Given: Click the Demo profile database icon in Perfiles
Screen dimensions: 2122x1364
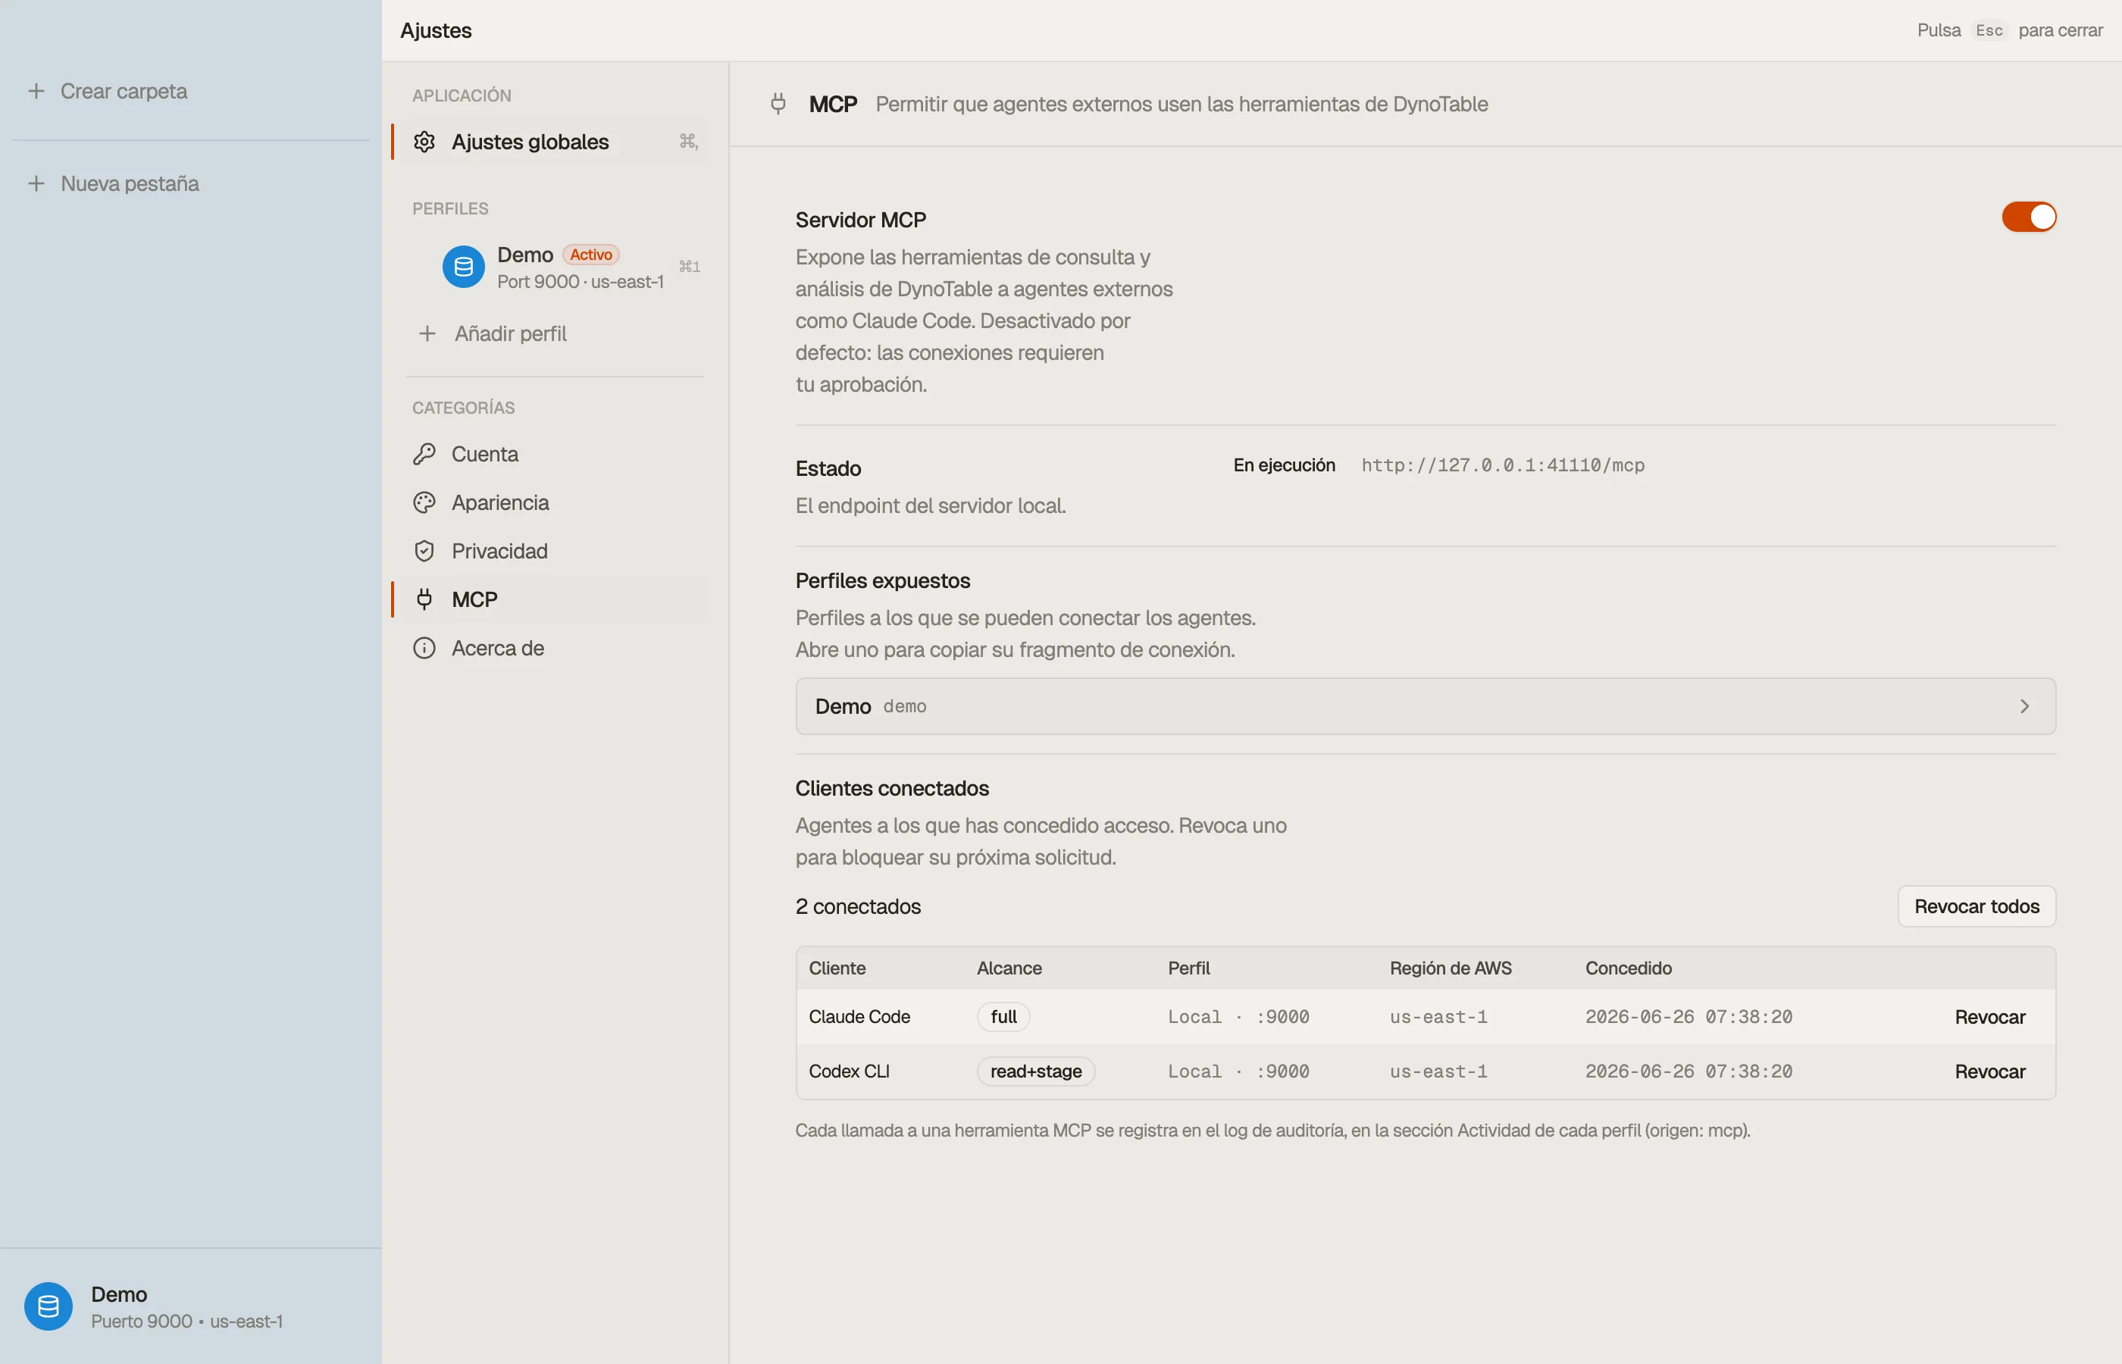Looking at the screenshot, I should coord(463,267).
